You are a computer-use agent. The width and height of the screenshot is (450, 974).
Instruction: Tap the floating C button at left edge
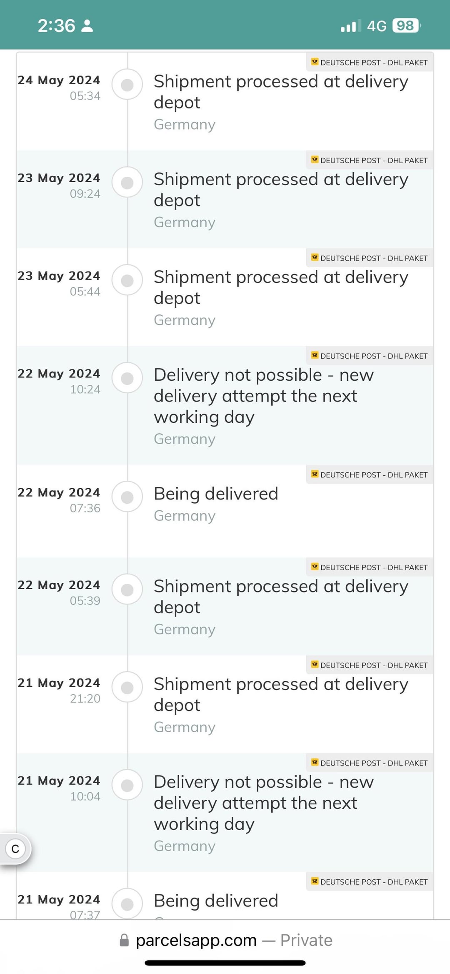pyautogui.click(x=15, y=848)
